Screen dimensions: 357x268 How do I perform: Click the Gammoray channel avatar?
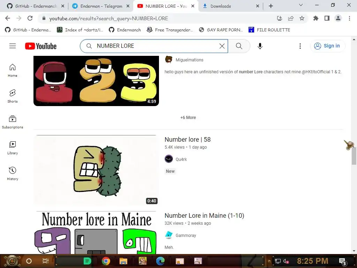(169, 235)
